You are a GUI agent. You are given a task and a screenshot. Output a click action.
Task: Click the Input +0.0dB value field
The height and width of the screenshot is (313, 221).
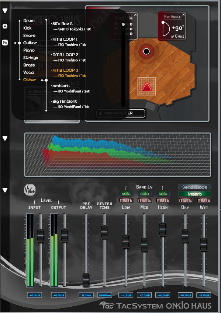34,295
